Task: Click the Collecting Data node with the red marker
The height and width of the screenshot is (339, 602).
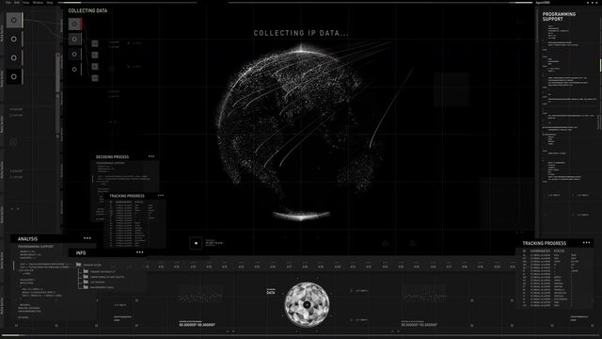Action: click(74, 24)
